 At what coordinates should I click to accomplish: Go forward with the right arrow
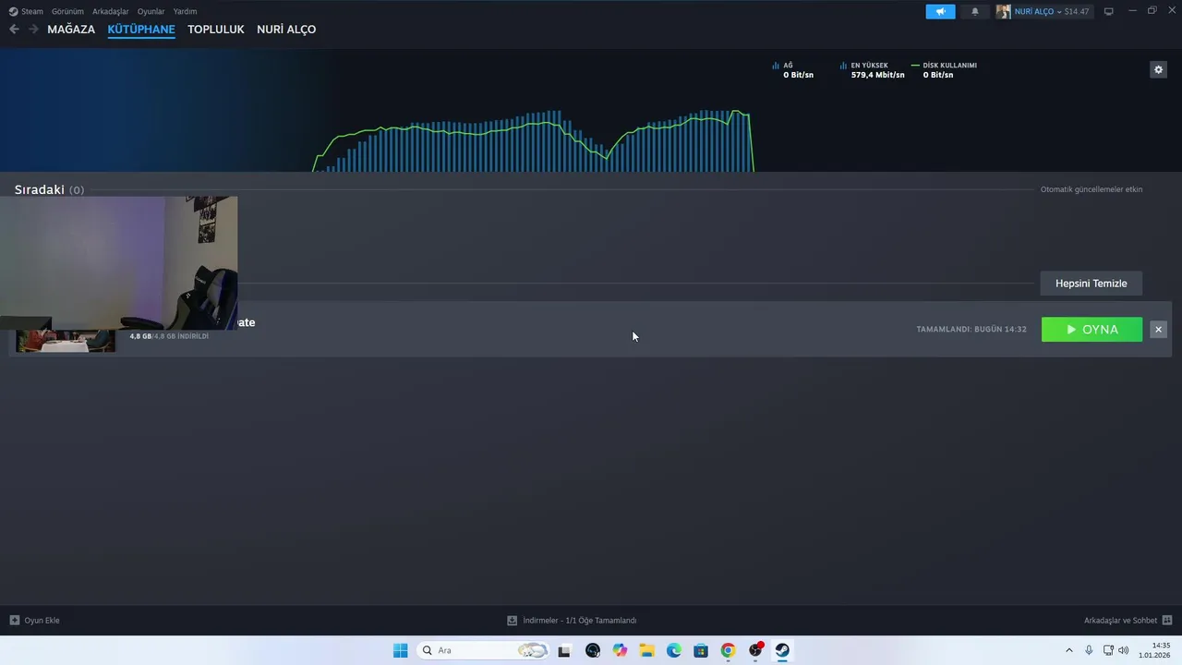click(33, 29)
